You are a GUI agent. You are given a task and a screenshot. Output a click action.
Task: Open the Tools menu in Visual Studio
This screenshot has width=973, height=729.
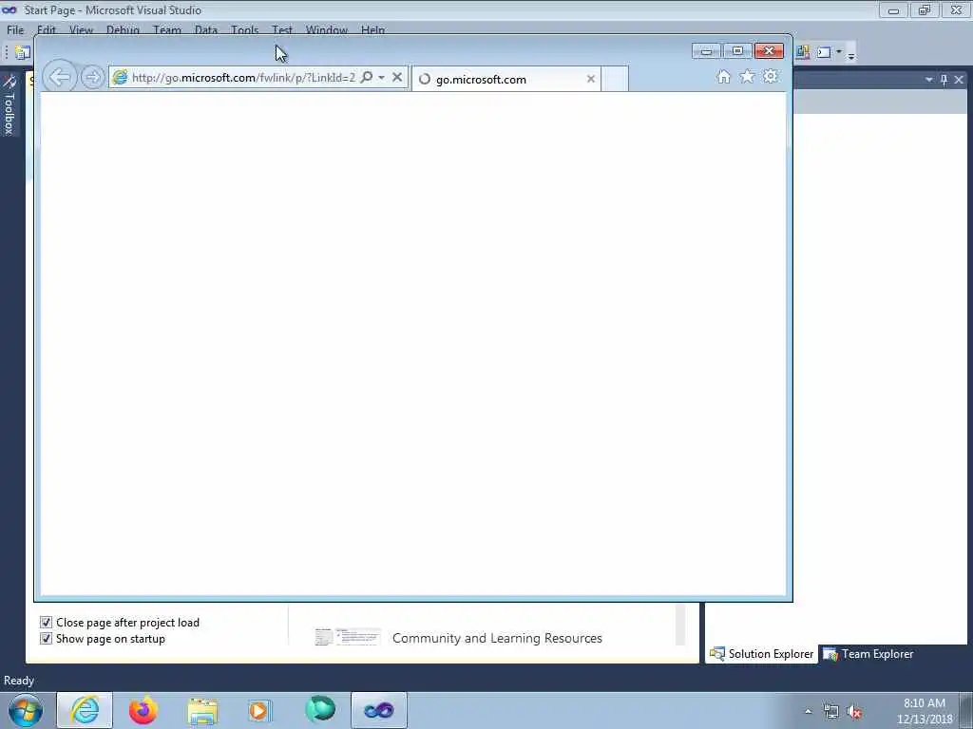coord(244,29)
